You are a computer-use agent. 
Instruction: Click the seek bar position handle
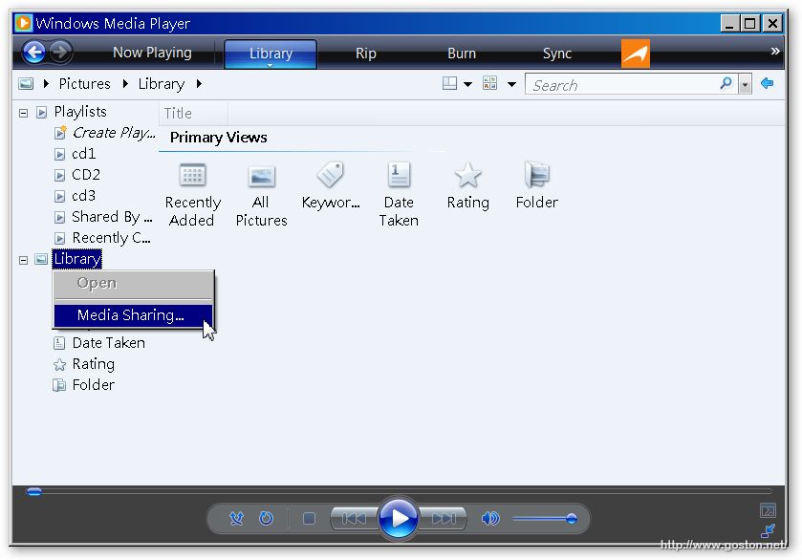(x=34, y=491)
